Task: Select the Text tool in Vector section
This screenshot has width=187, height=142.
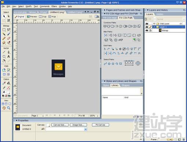Action: (8, 57)
